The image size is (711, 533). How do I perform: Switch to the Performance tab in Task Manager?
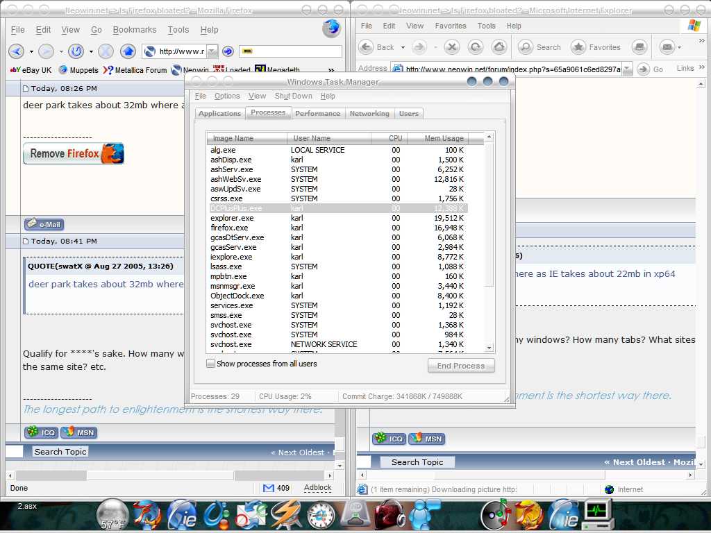click(317, 113)
